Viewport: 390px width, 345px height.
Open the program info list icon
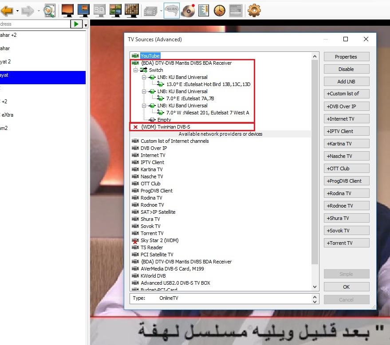coord(204,11)
